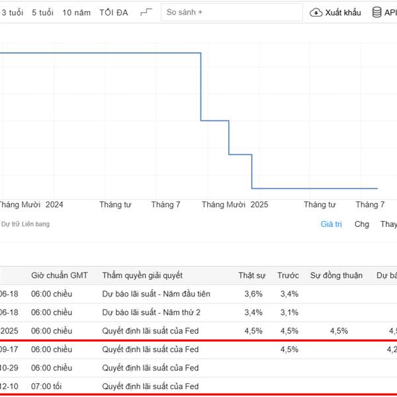Click the chart line's final data point
This screenshot has width=397, height=397.
377,189
